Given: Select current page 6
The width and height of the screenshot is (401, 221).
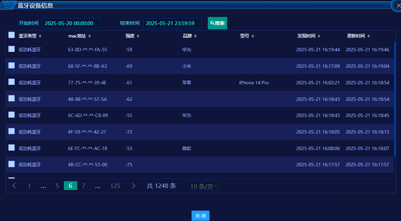Looking at the screenshot, I should pyautogui.click(x=70, y=186).
